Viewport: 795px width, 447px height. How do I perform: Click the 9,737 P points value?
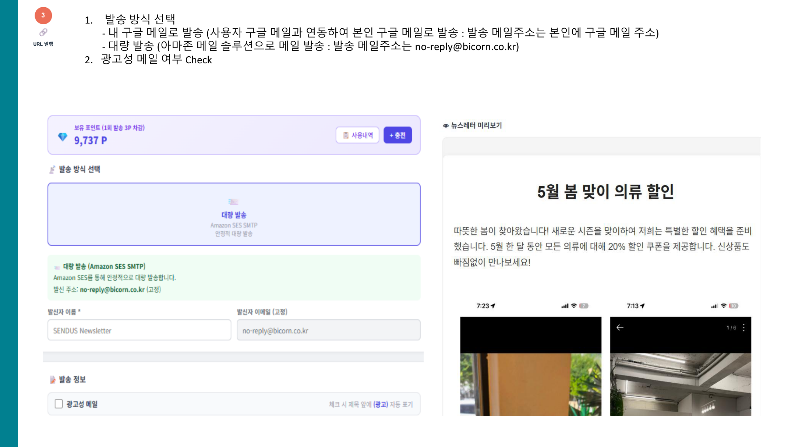91,141
